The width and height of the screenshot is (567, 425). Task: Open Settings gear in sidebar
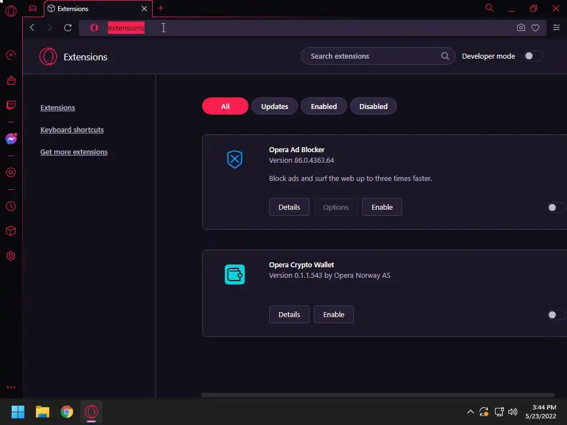(x=11, y=256)
